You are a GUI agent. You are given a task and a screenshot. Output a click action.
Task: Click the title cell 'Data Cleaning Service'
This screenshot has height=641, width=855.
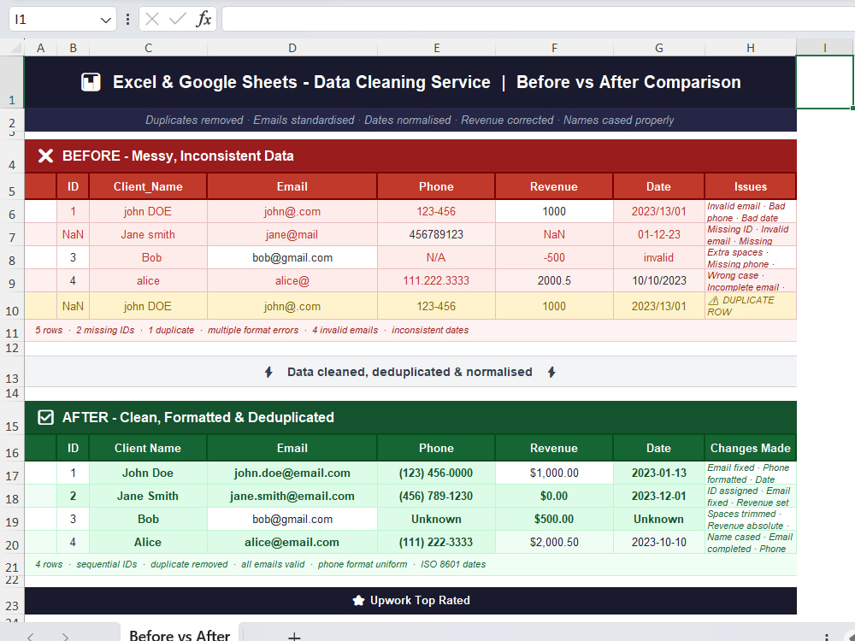[x=410, y=82]
